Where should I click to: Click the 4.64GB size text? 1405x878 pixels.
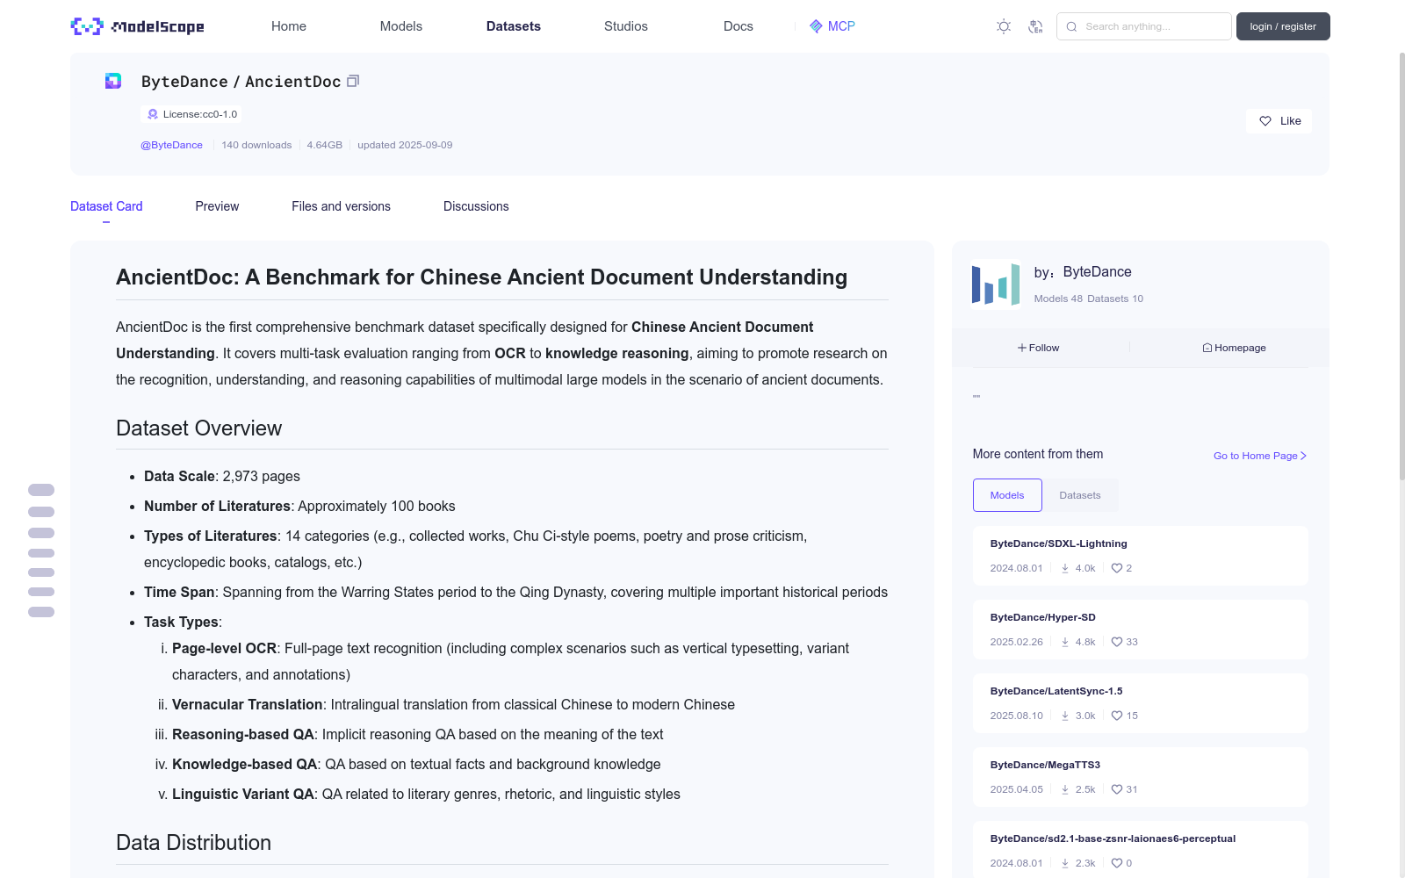click(325, 145)
